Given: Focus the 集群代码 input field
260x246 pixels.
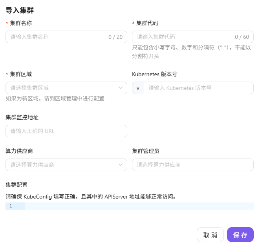Looking at the screenshot, I should (x=193, y=37).
